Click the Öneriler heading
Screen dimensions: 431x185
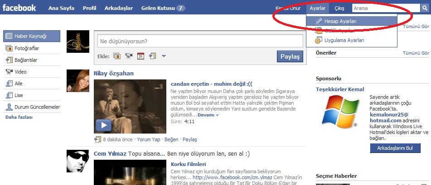point(326,53)
